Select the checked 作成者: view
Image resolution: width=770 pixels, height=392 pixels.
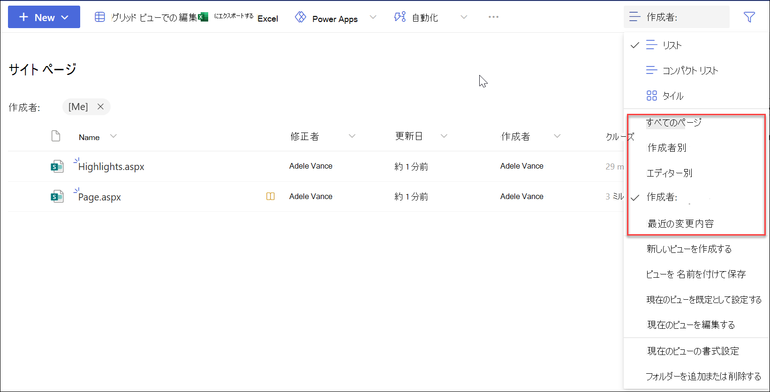[662, 197]
